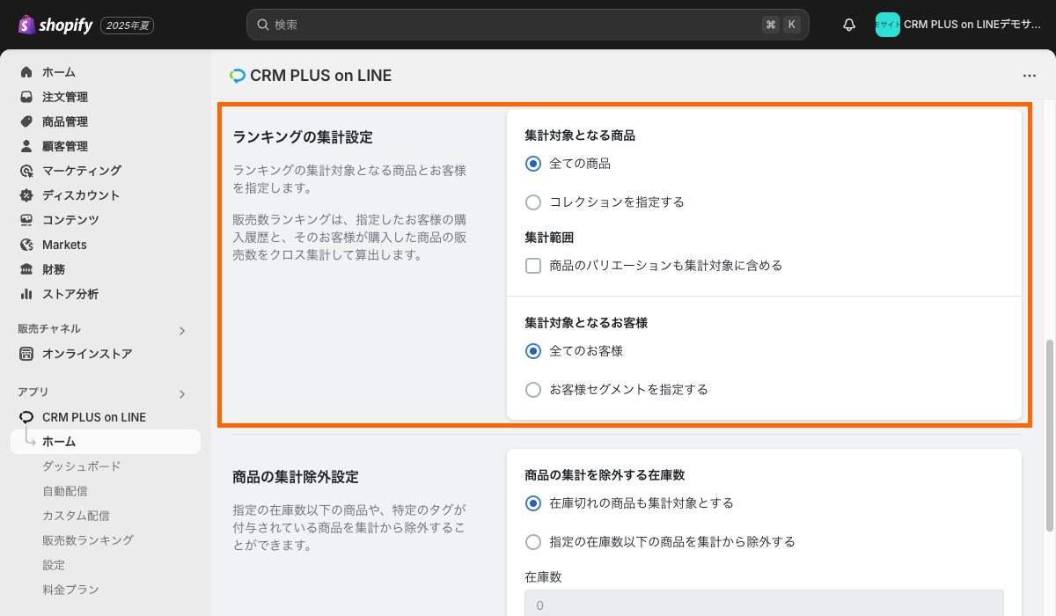The width and height of the screenshot is (1056, 616).
Task: Open the CRM PLUS on LINEデモサイト store account menu
Action: 959,25
